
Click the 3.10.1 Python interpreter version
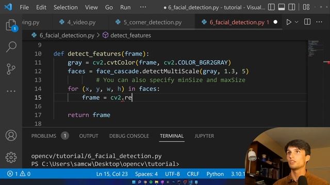pyautogui.click(x=238, y=174)
